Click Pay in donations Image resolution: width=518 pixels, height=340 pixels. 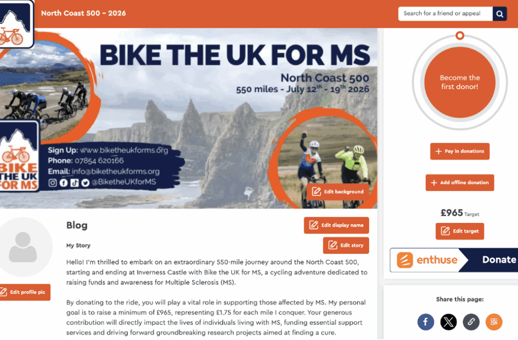point(460,151)
